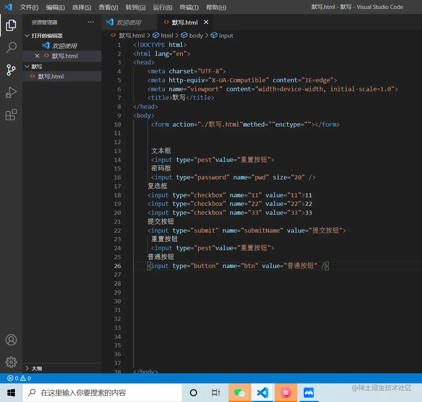
Task: Open the Accounts menu icon
Action: [x=11, y=340]
